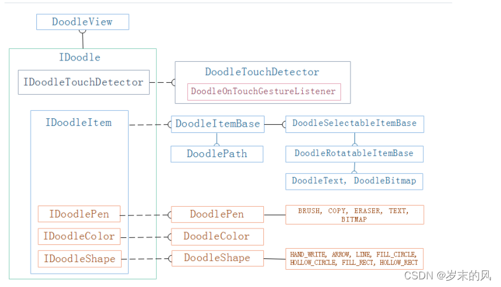Select the IDoodleShape box
The image size is (501, 287).
tap(80, 258)
